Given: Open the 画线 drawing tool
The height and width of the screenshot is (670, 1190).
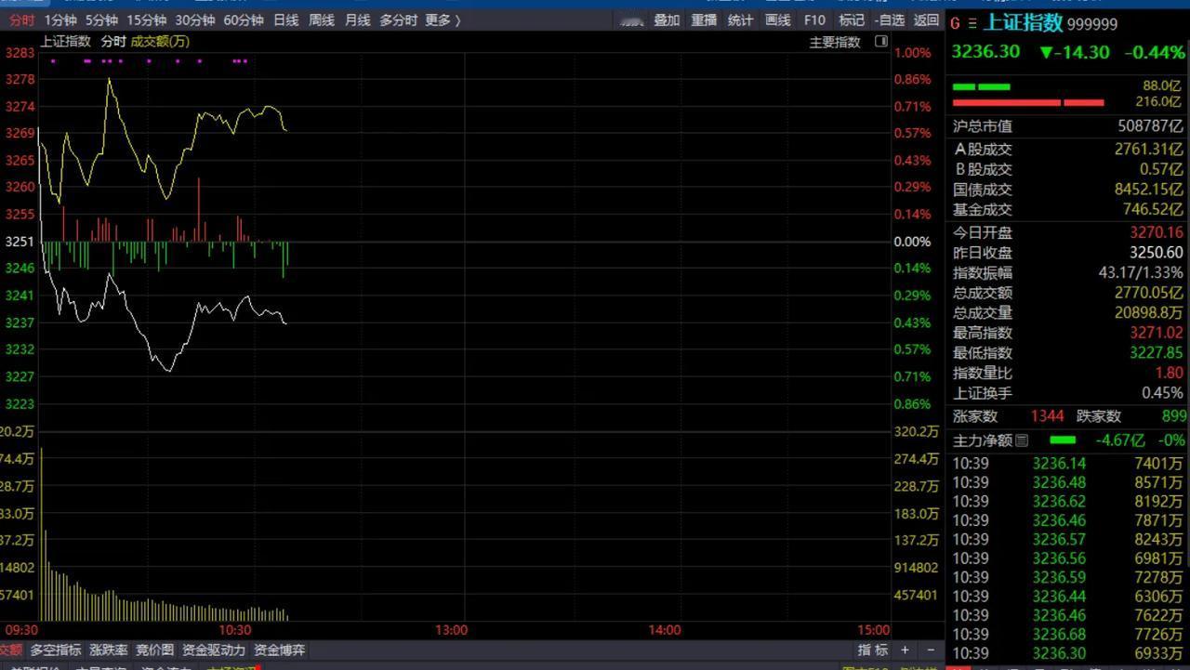Looking at the screenshot, I should (777, 20).
